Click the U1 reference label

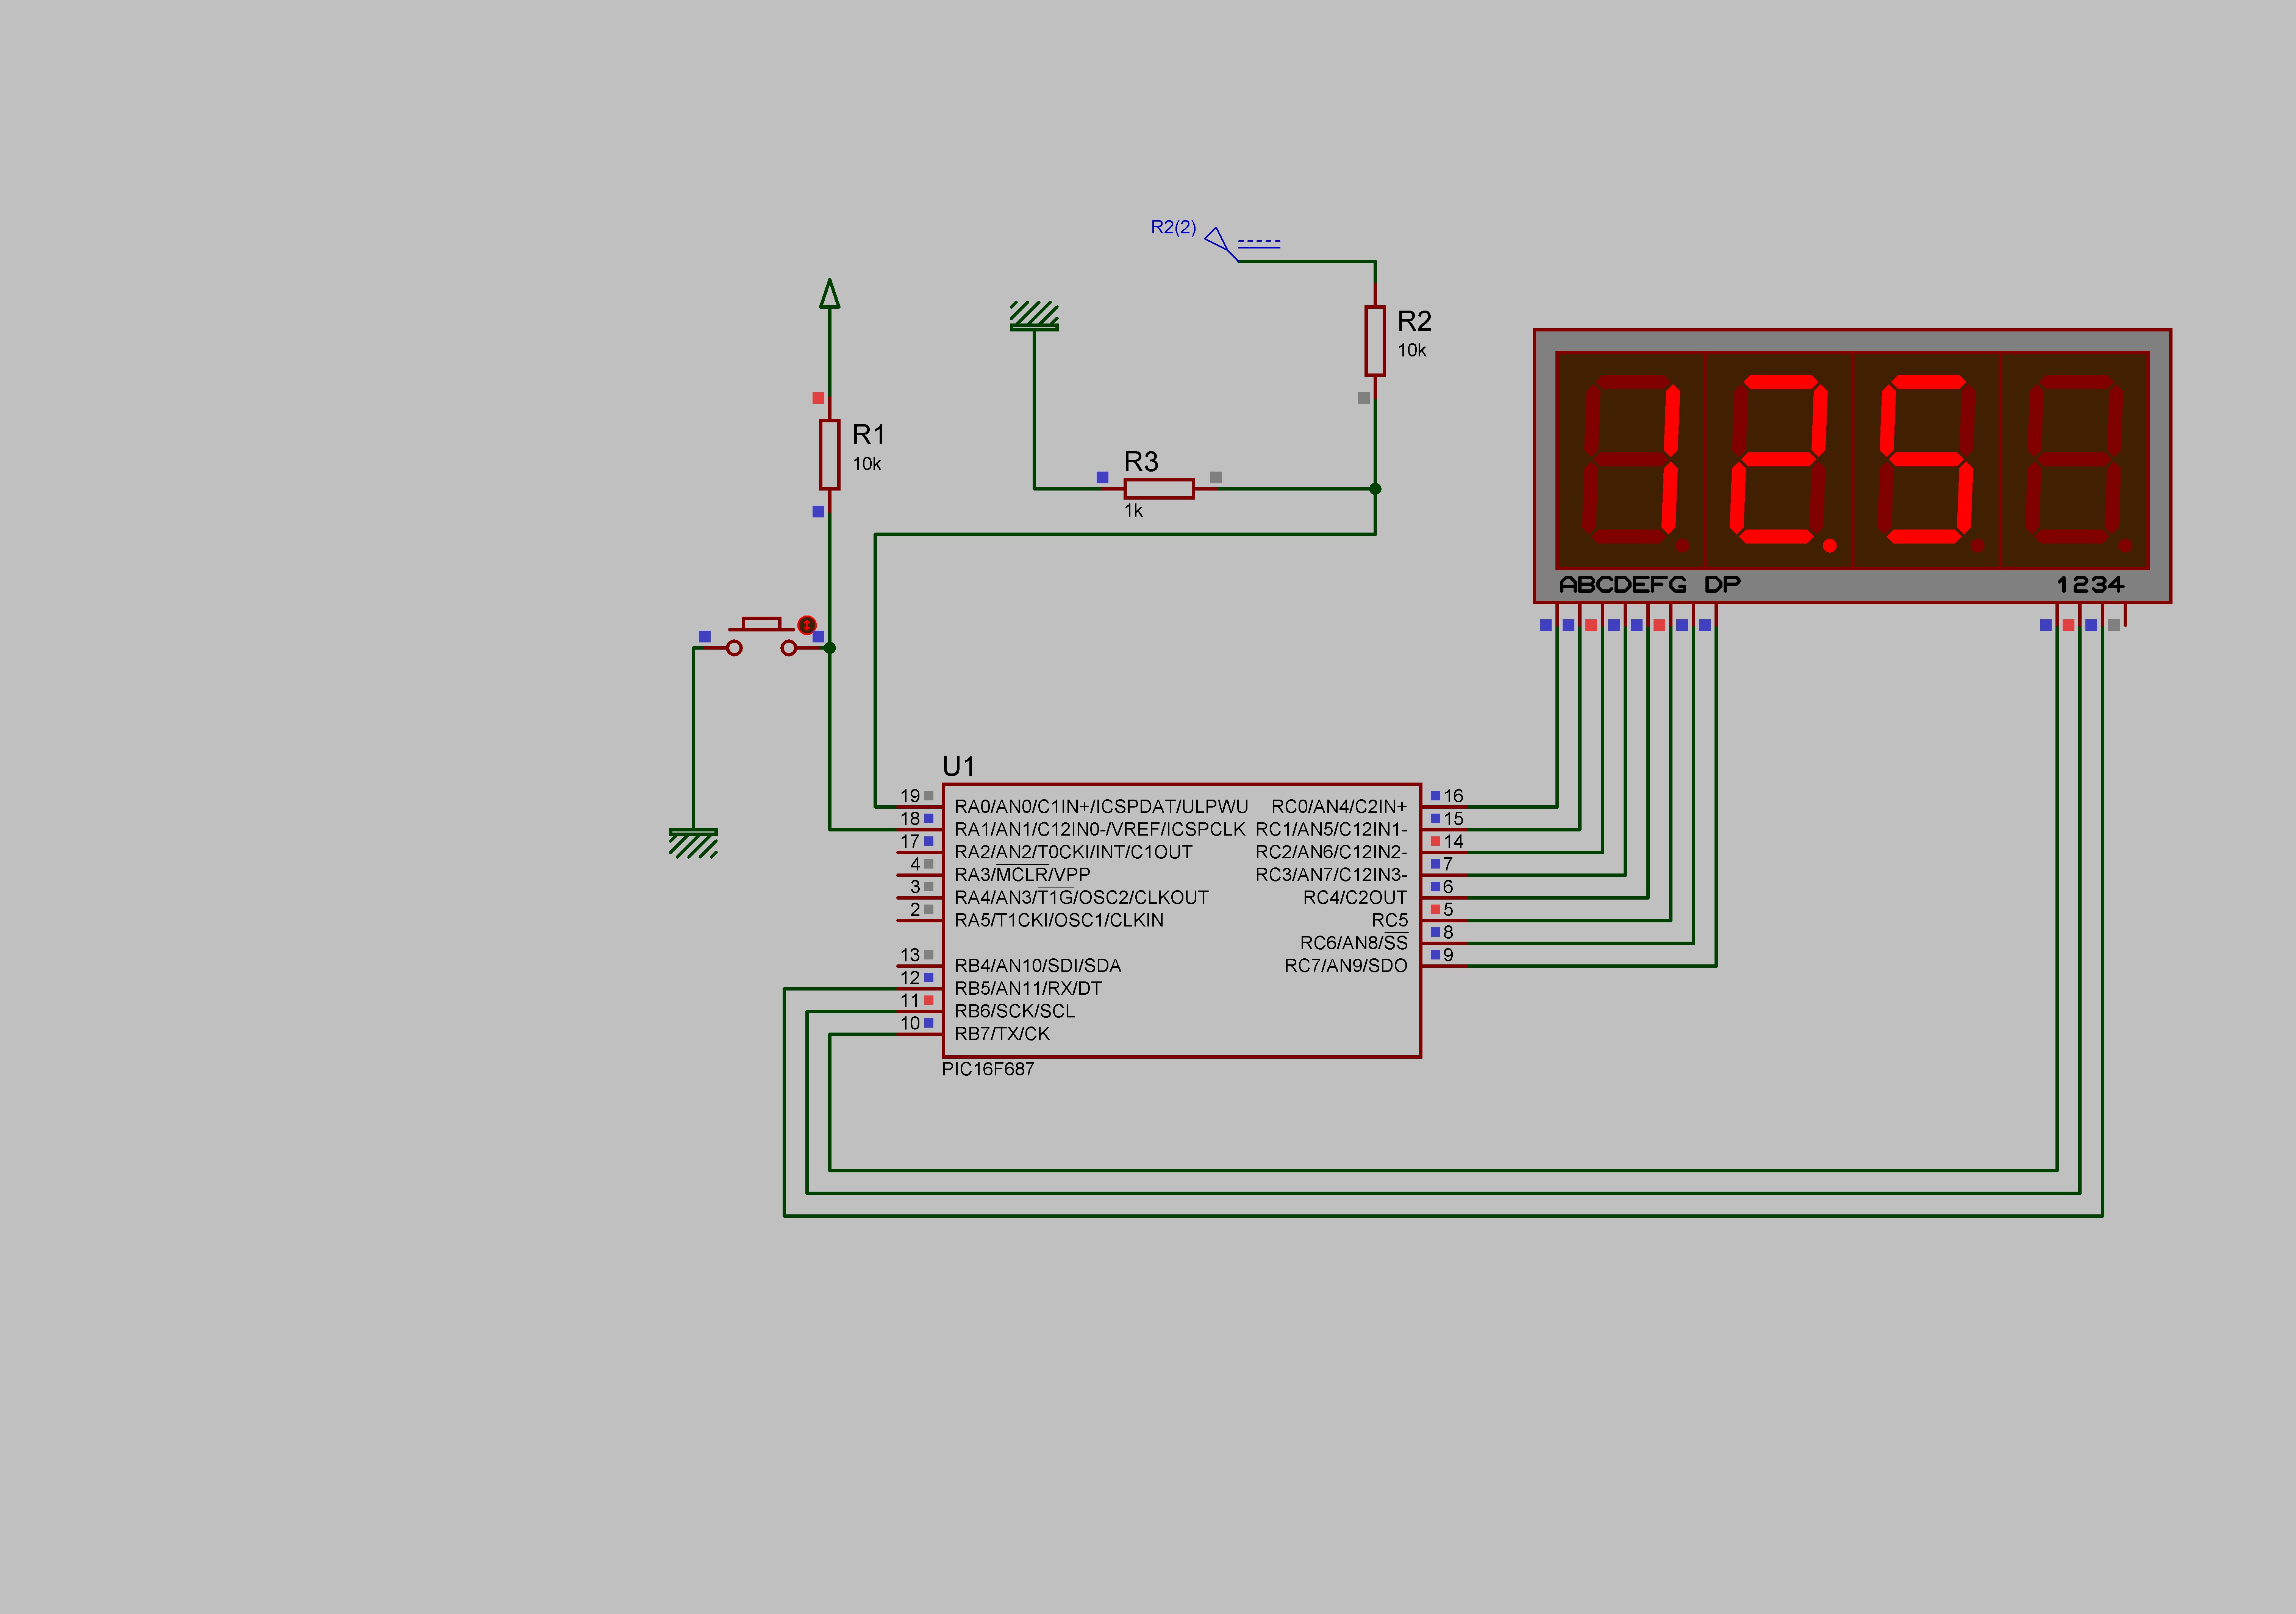[x=958, y=766]
